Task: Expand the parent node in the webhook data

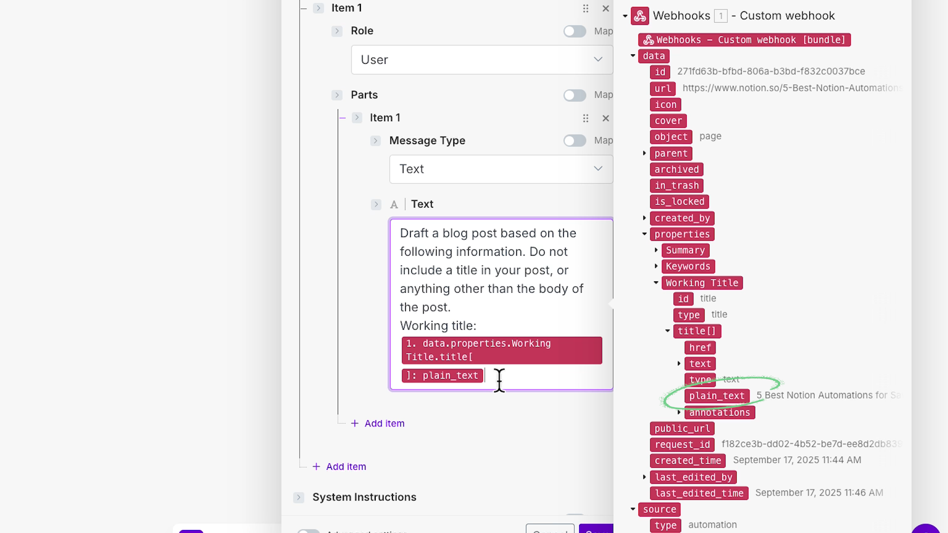Action: point(645,153)
